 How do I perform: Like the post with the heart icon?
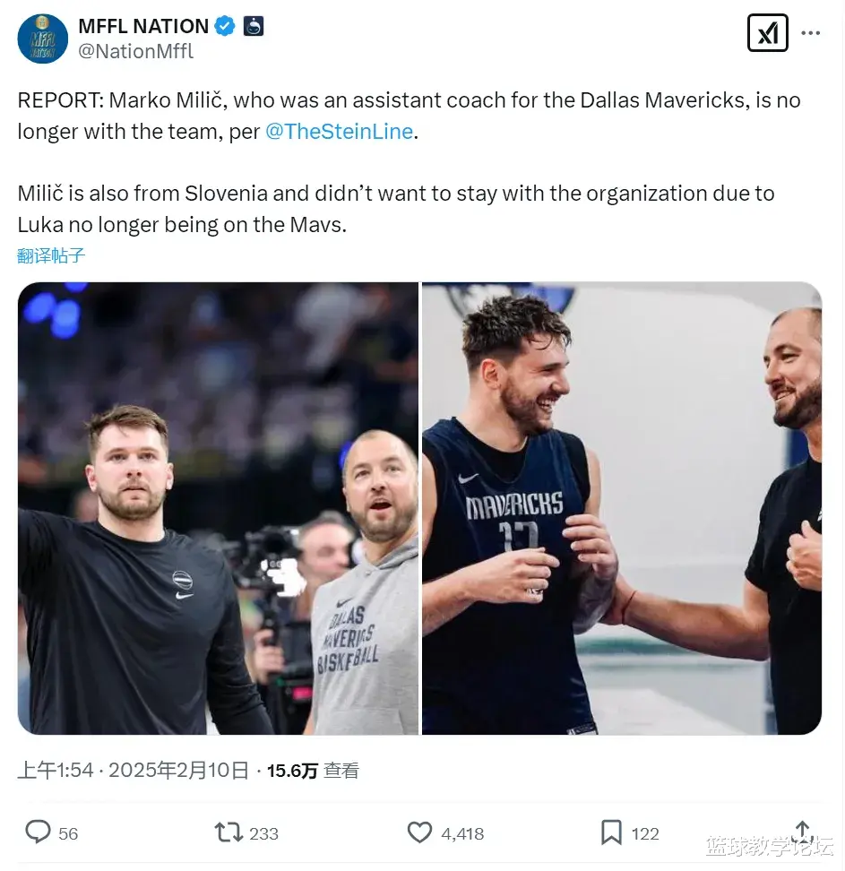(419, 832)
